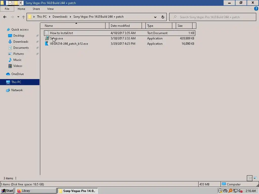Click the Properties quick access toolbar icon
The width and height of the screenshot is (259, 194).
[x=10, y=3]
